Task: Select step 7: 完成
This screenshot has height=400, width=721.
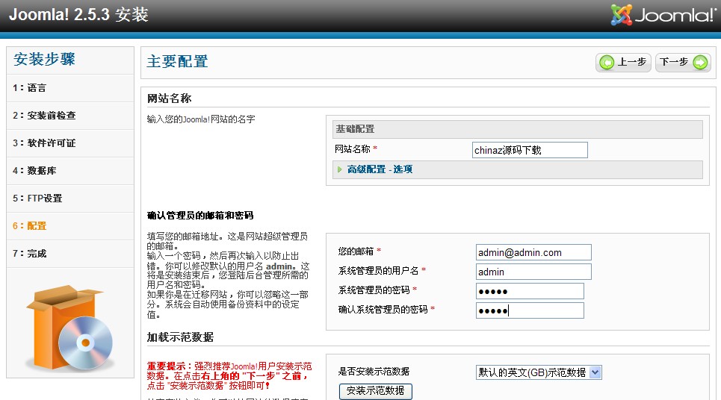Action: click(x=70, y=253)
